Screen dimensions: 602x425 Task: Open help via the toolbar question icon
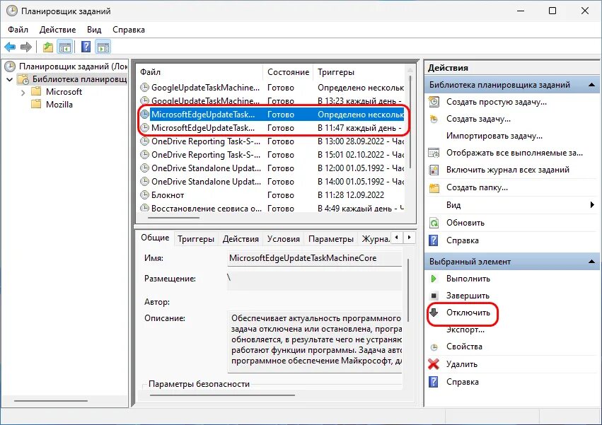(x=86, y=47)
